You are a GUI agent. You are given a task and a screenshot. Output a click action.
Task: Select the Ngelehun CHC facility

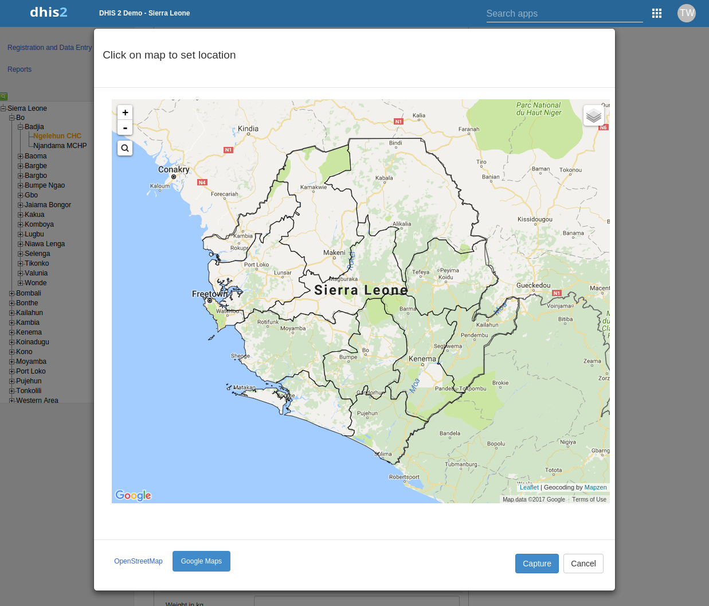point(56,136)
